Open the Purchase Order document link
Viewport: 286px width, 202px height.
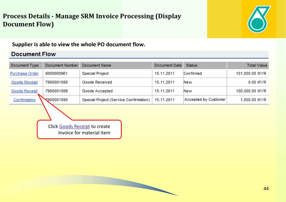[24, 73]
